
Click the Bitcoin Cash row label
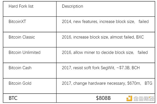(20, 68)
